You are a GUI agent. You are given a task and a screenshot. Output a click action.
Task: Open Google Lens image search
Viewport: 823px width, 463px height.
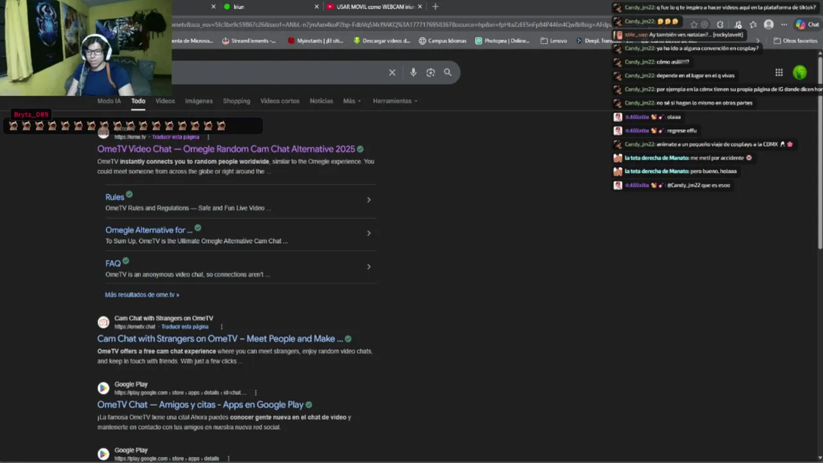[x=431, y=73]
